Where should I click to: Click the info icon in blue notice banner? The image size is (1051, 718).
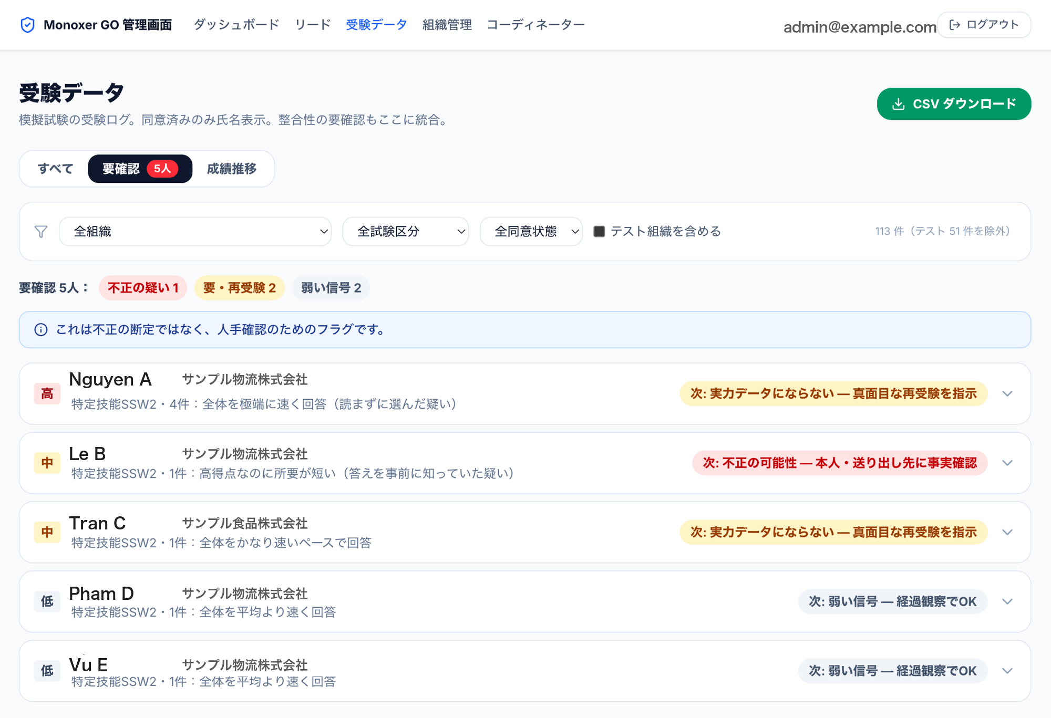click(x=41, y=329)
